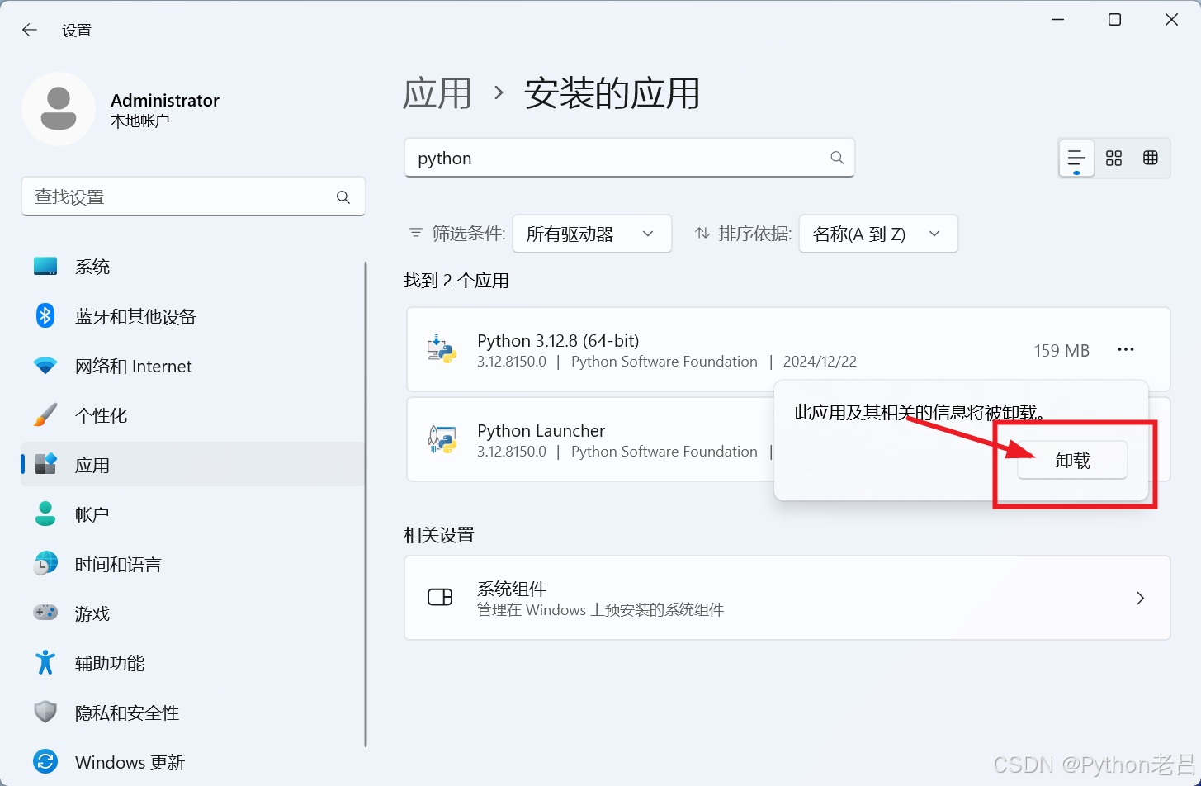Click the globe clock 时间和语言 icon
The width and height of the screenshot is (1201, 786).
coord(45,563)
